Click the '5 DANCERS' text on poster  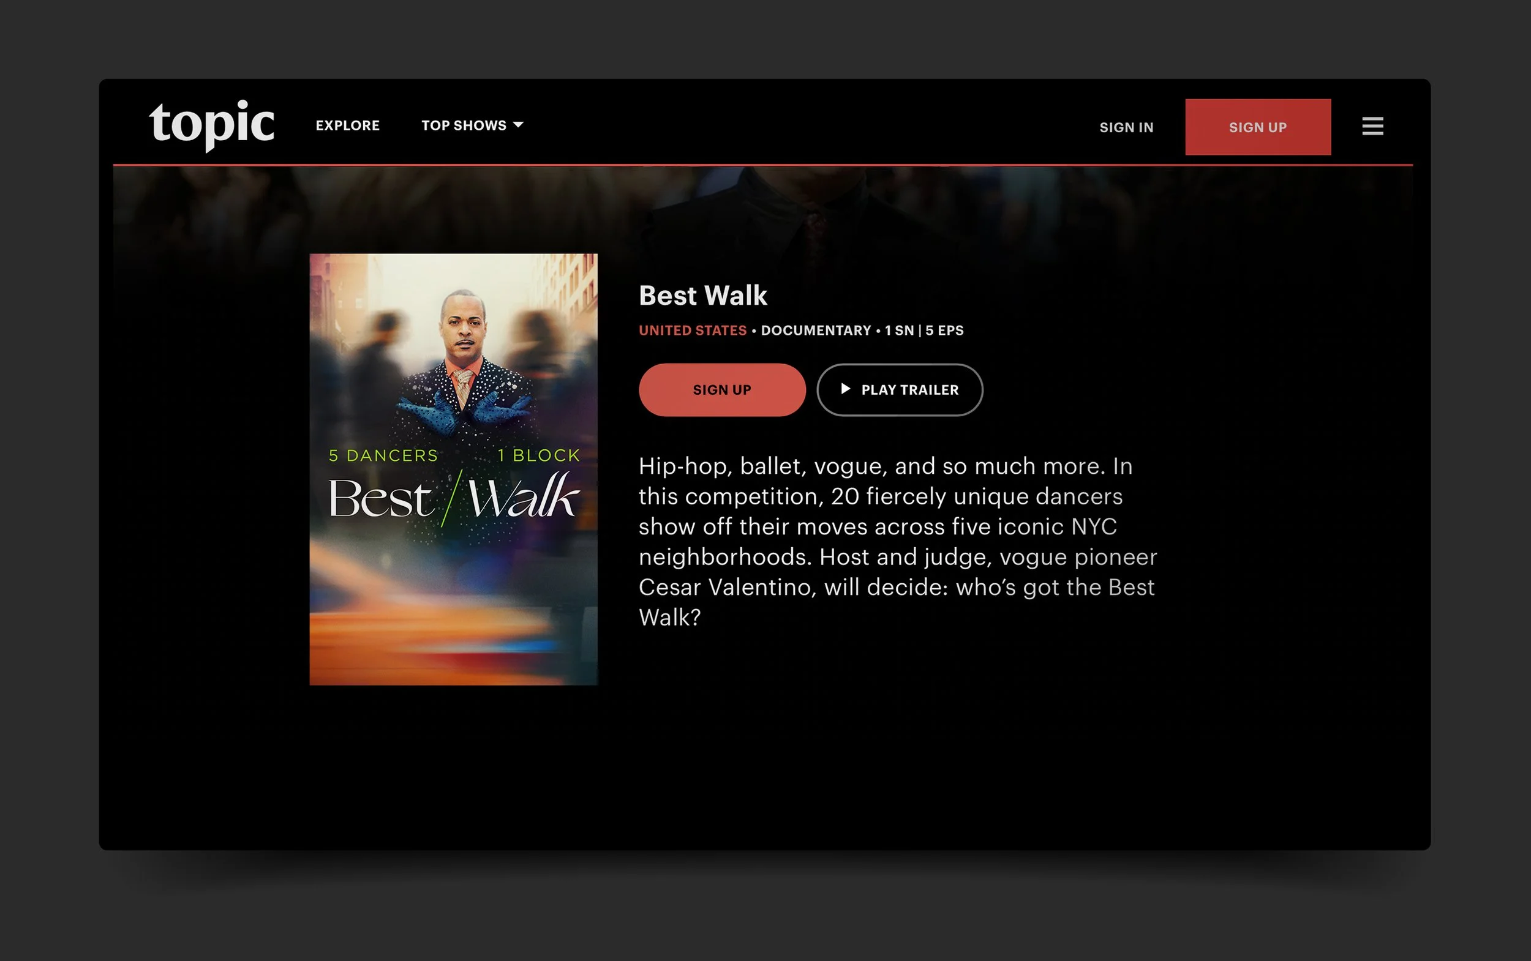point(383,456)
